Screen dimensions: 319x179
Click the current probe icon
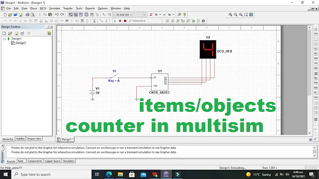[x=172, y=21]
